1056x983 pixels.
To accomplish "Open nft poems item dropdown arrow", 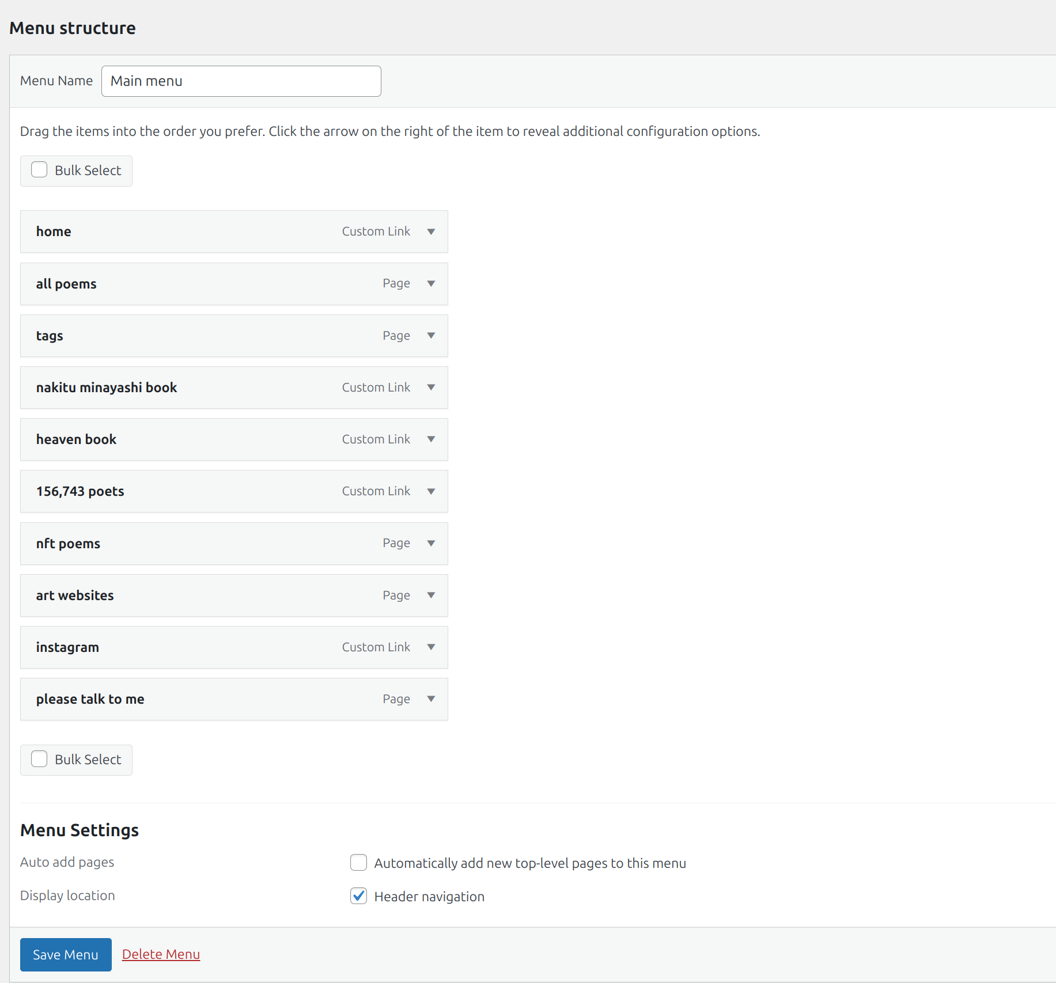I will pos(431,543).
